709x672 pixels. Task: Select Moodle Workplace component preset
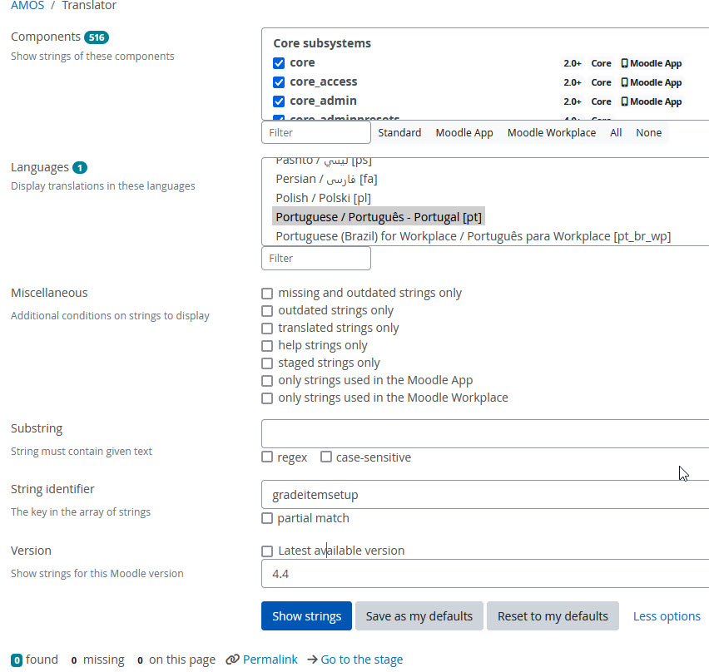tap(551, 133)
